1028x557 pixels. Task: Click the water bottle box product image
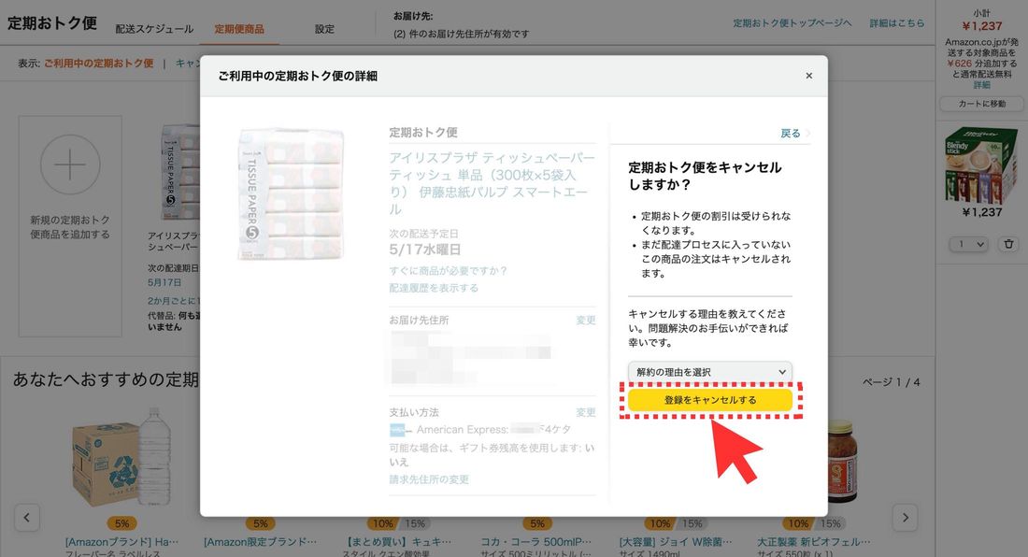click(x=121, y=459)
